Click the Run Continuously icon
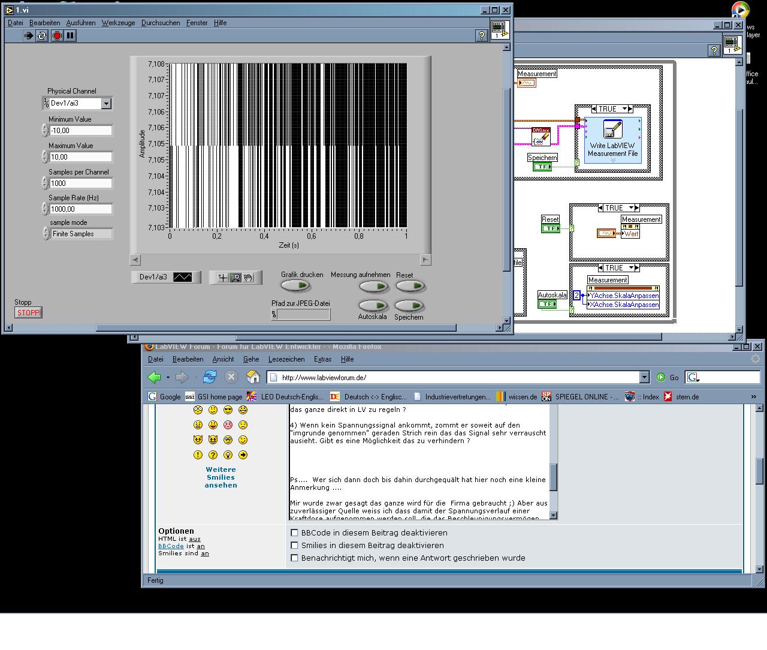 (42, 36)
